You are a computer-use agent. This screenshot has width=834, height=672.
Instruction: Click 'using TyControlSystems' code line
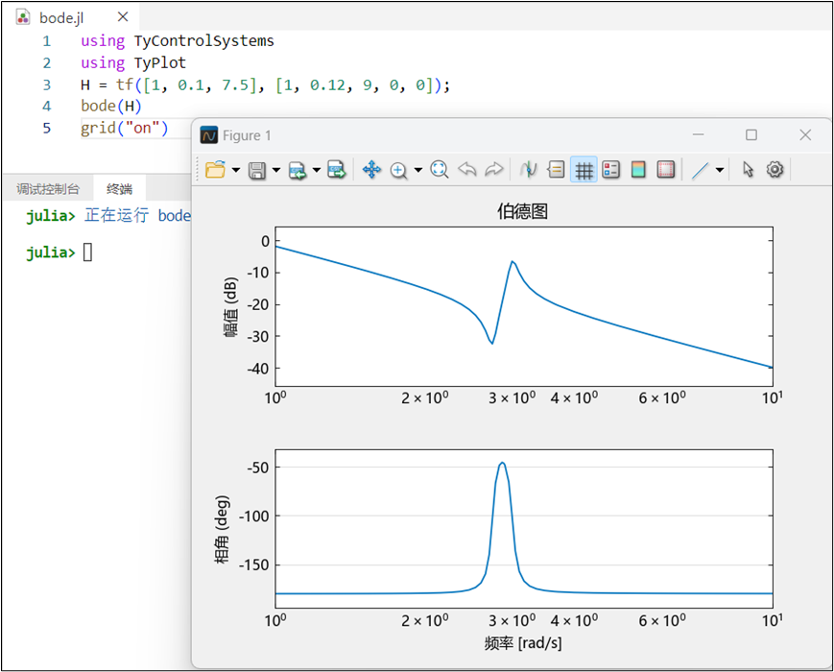pos(178,41)
